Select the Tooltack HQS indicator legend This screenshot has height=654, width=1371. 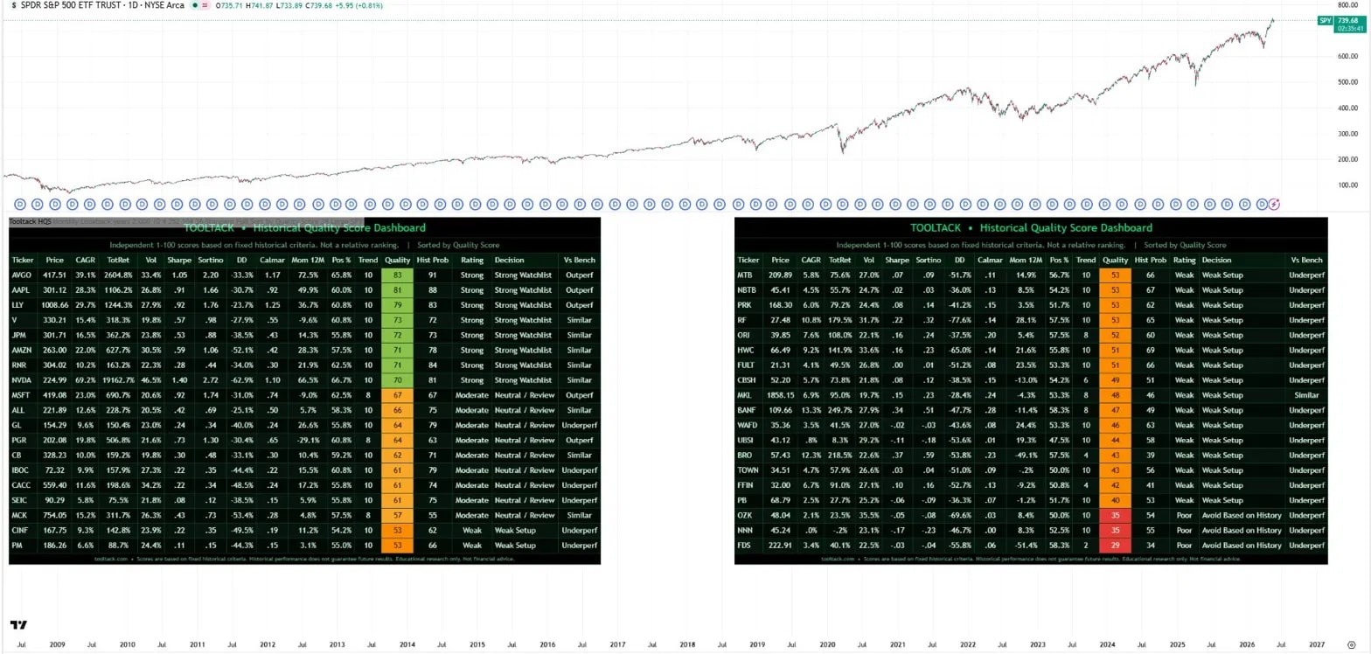coord(30,222)
